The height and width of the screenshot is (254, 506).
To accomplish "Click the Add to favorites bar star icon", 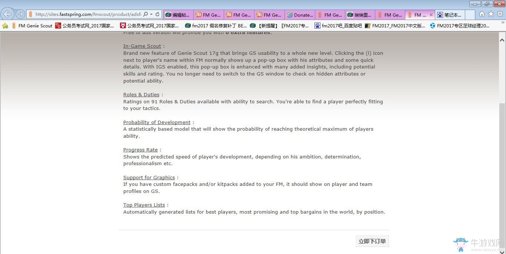I will tap(5, 26).
